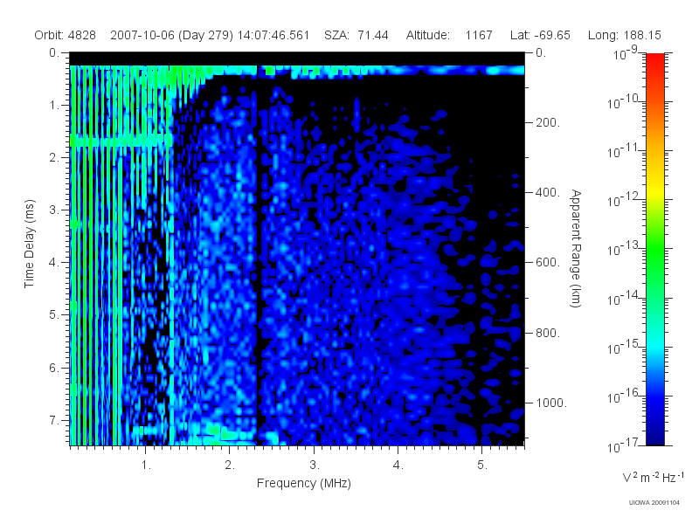Click the 10^-16 label on the color scale

click(624, 396)
